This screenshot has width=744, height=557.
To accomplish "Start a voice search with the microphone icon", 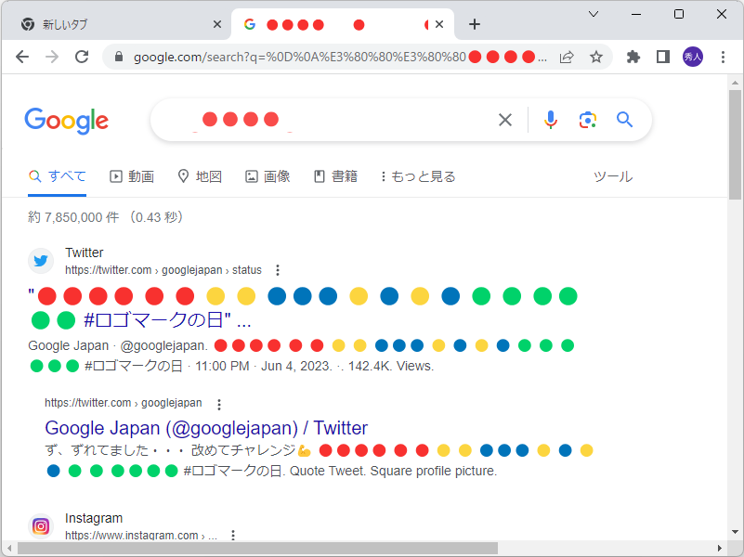I will coord(550,119).
